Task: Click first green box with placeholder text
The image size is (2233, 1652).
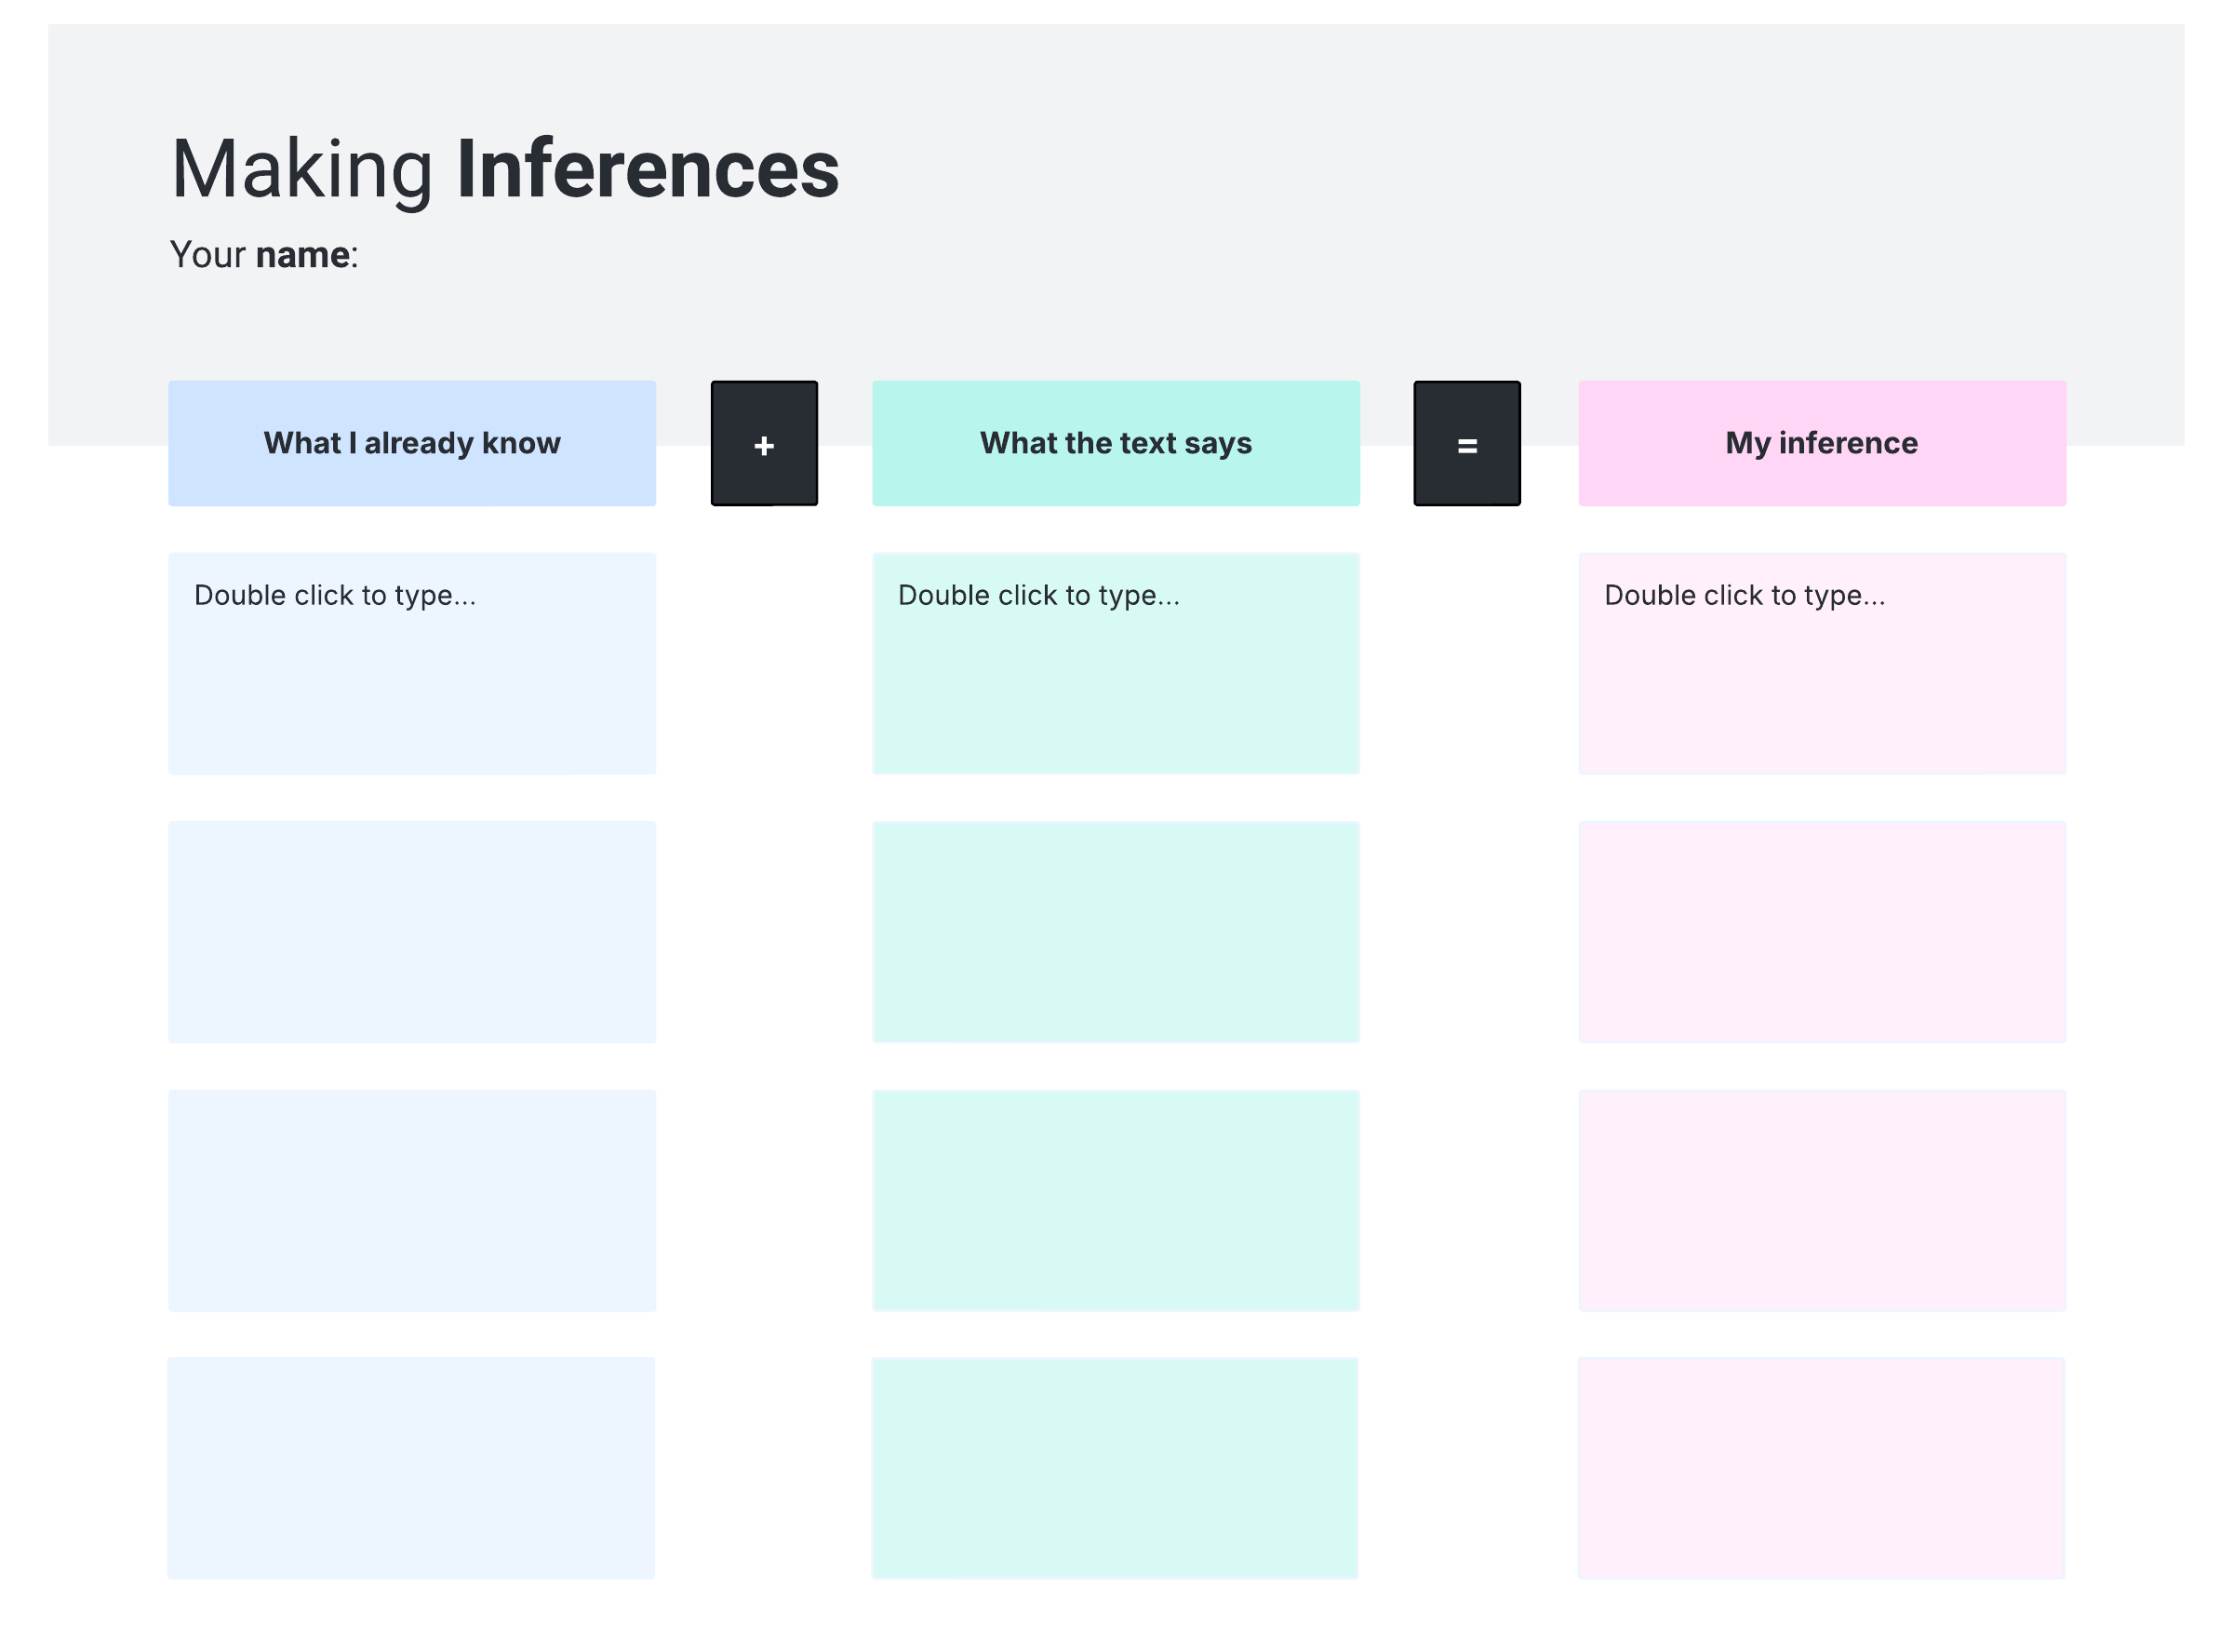Action: [x=1116, y=663]
